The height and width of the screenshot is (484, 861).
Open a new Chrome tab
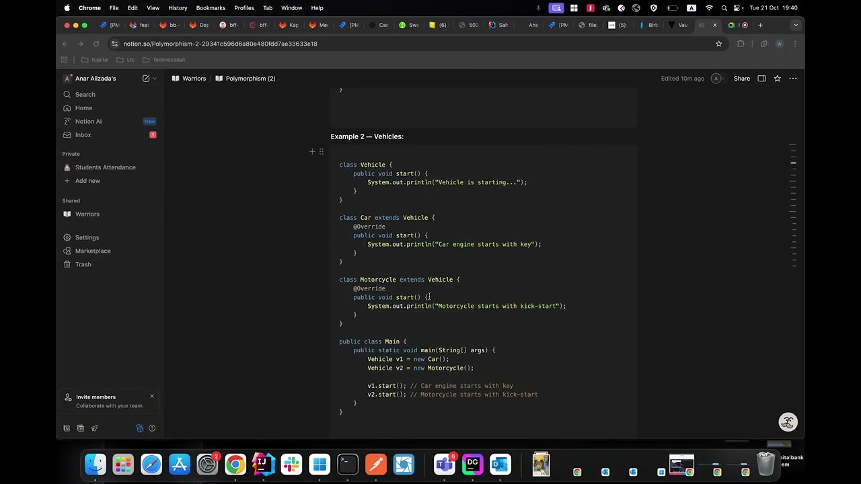[x=760, y=25]
